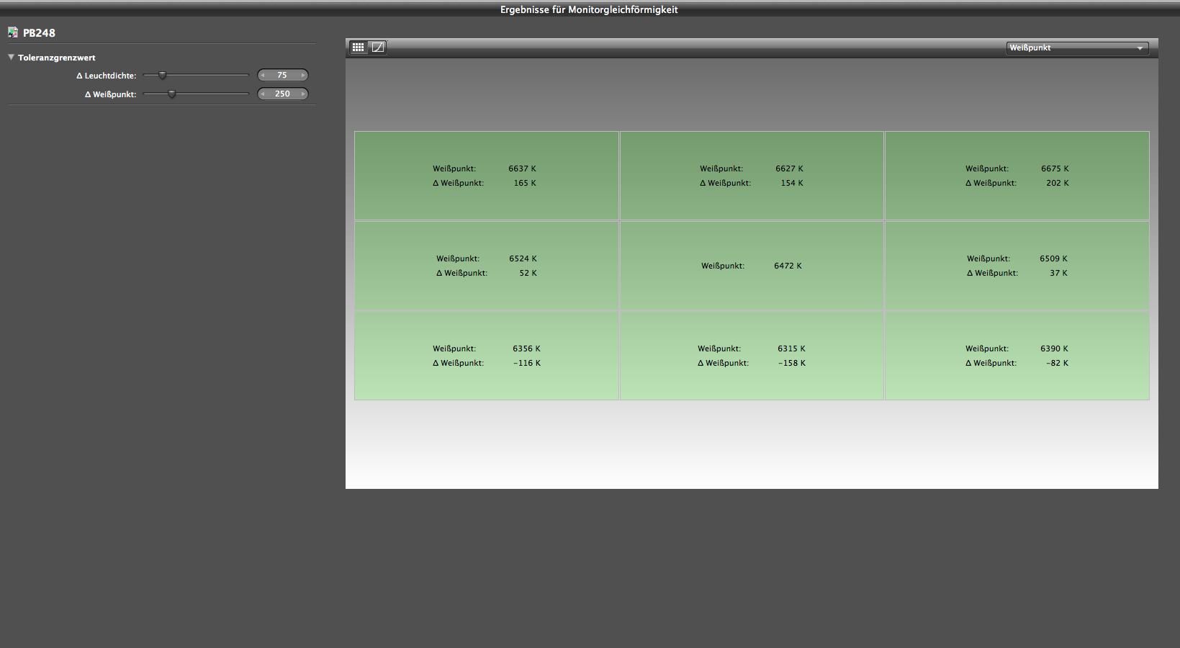Decrease Δ Weißpunkt value with left arrow

(x=263, y=94)
